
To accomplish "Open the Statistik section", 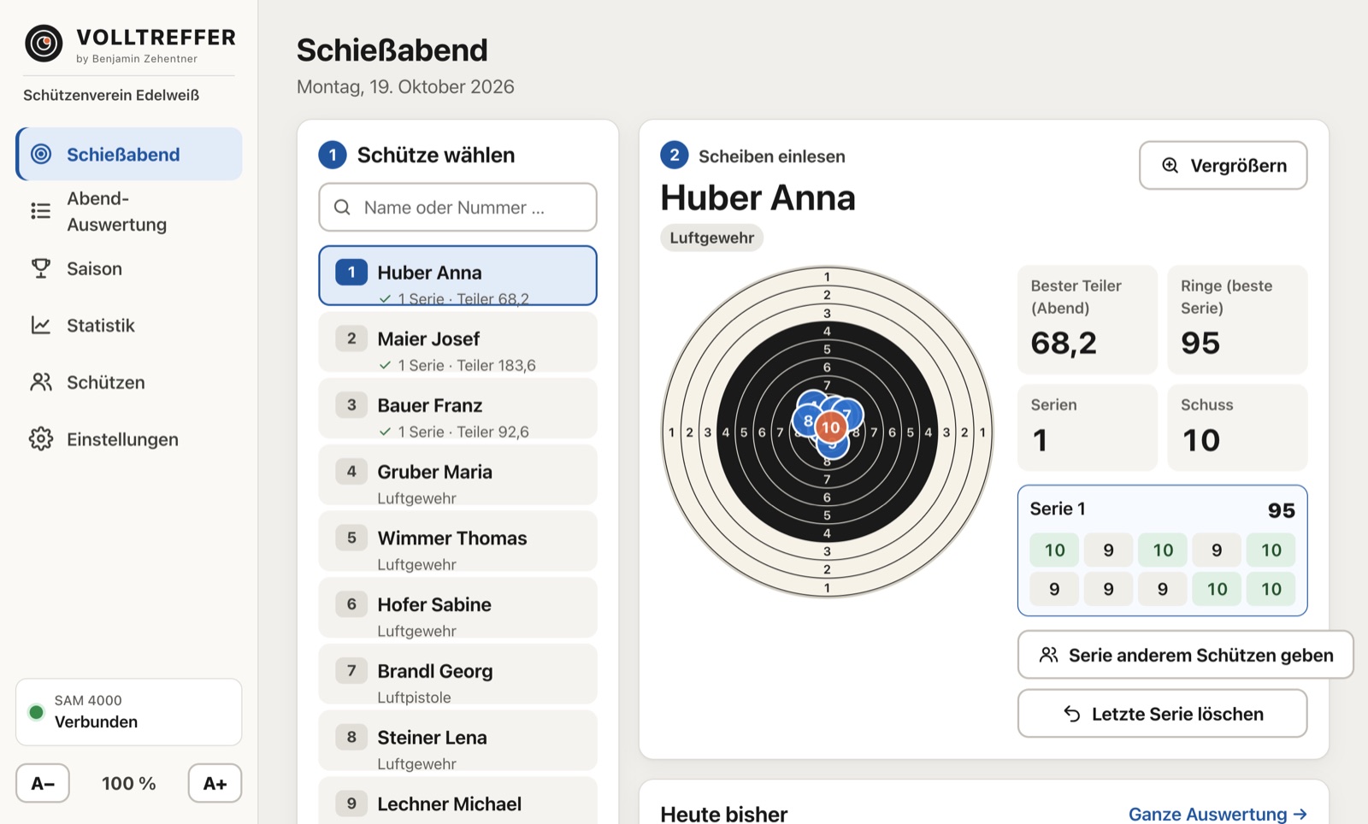I will tap(129, 326).
